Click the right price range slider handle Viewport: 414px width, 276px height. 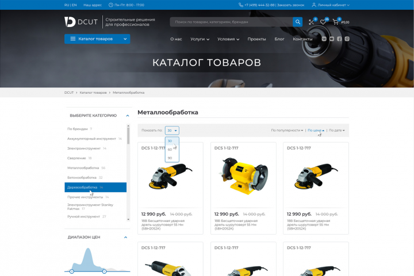[x=104, y=271]
